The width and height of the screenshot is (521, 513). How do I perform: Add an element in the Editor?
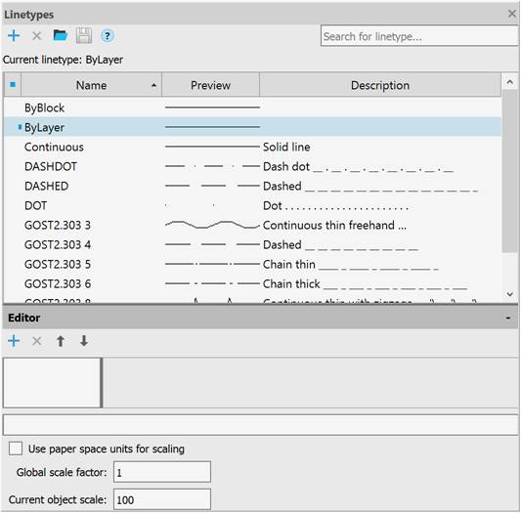point(14,341)
